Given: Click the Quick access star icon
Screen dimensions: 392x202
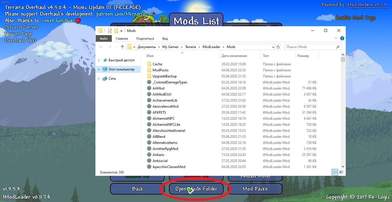Looking at the screenshot, I should 105,60.
